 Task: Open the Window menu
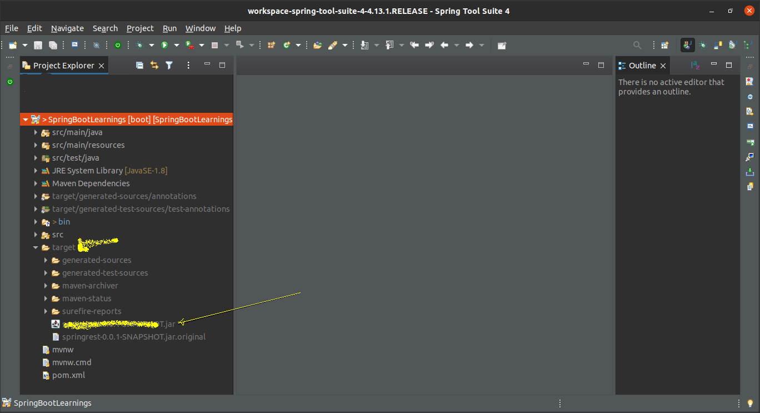coord(201,28)
